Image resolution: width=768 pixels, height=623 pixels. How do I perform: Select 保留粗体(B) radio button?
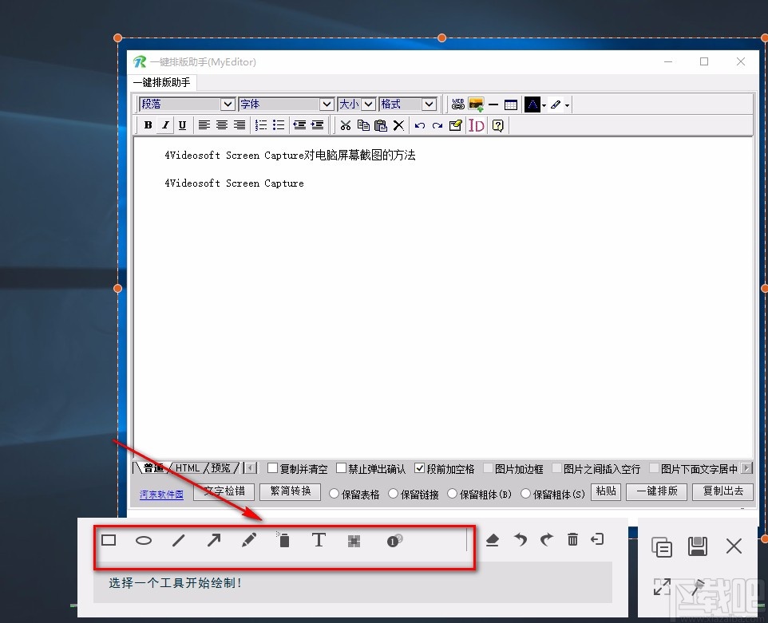pyautogui.click(x=453, y=494)
